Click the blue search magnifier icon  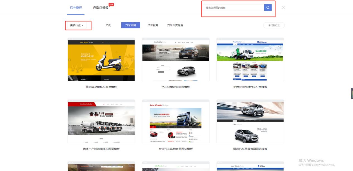click(268, 8)
